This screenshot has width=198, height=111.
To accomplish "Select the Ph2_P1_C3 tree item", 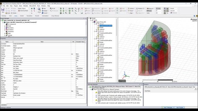I will [x=101, y=68].
